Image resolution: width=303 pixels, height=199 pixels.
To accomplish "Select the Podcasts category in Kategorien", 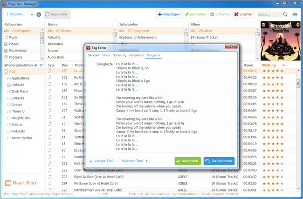I will (21, 57).
